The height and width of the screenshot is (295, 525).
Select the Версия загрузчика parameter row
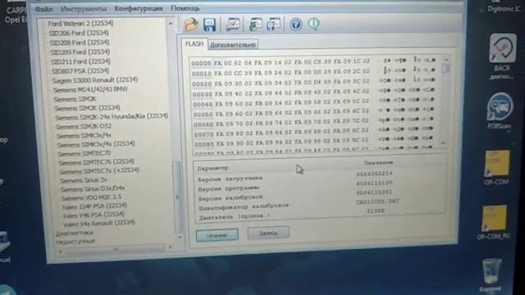coord(294,176)
